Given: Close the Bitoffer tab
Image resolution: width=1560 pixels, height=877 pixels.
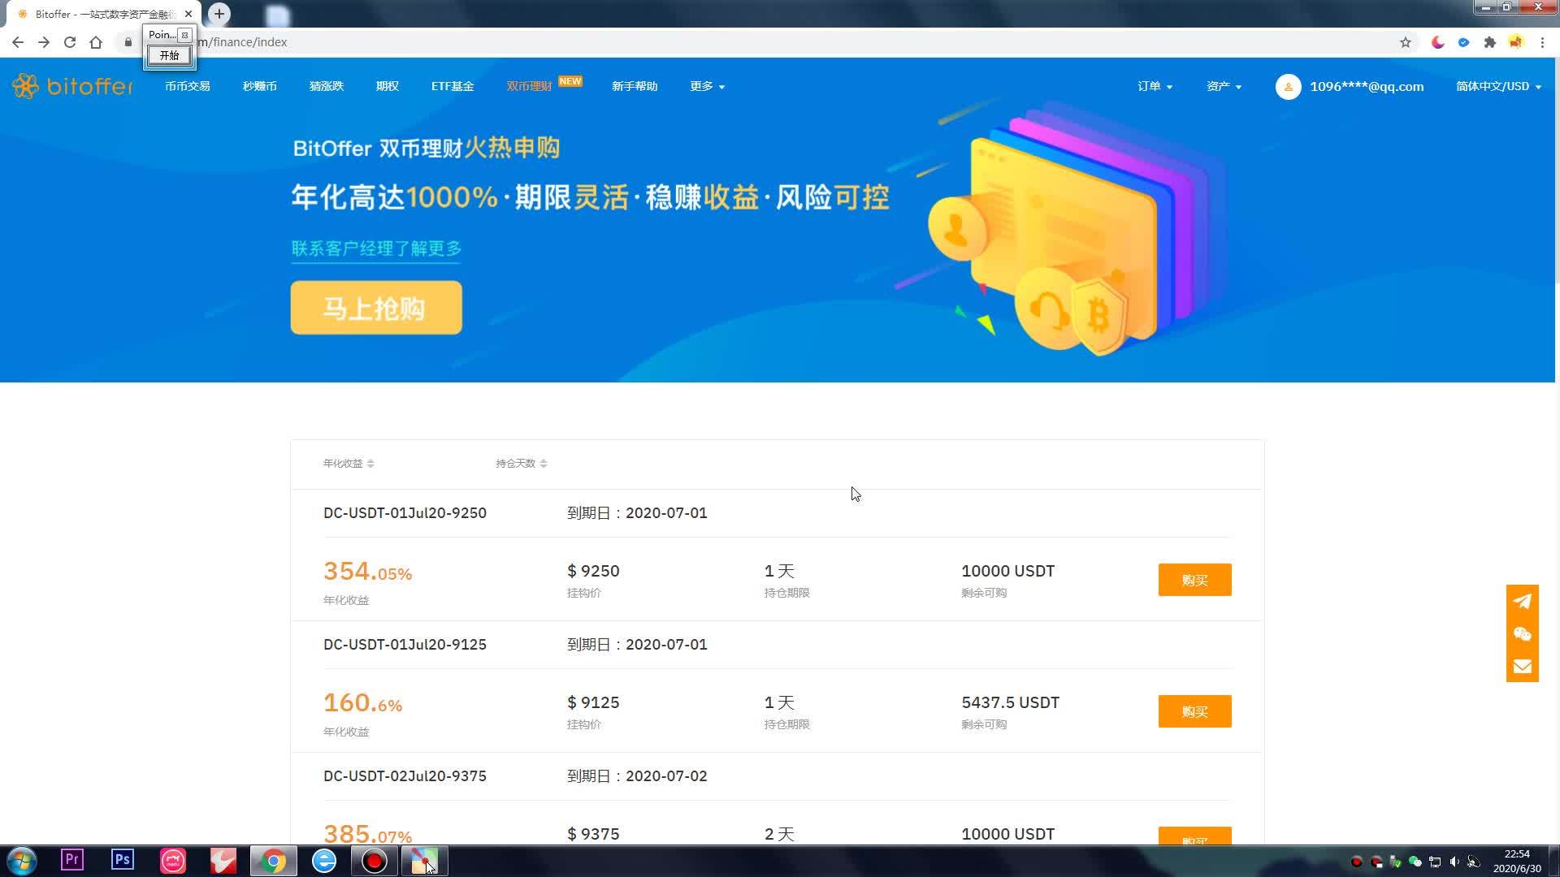Looking at the screenshot, I should (188, 14).
